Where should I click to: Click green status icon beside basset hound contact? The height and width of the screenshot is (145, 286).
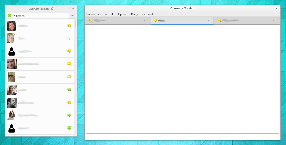tap(69, 115)
